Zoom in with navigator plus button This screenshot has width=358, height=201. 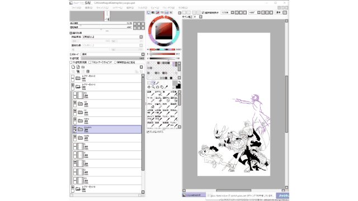click(139, 24)
